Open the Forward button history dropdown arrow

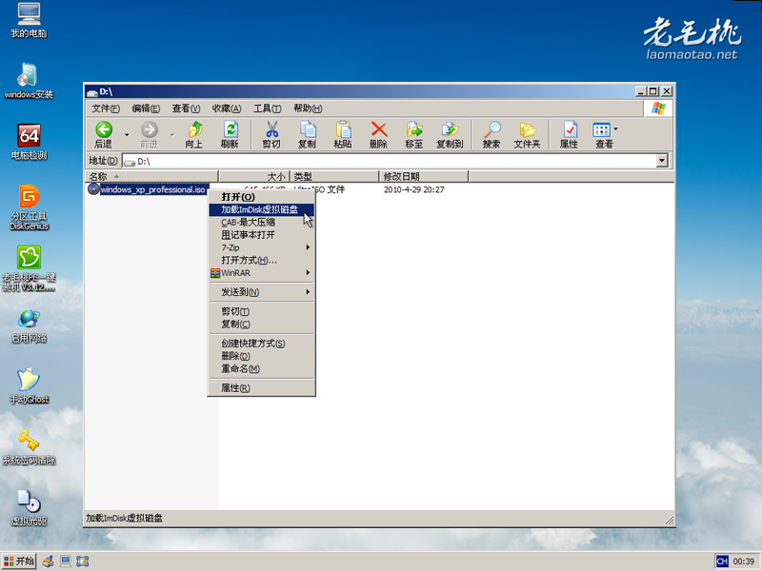(172, 134)
